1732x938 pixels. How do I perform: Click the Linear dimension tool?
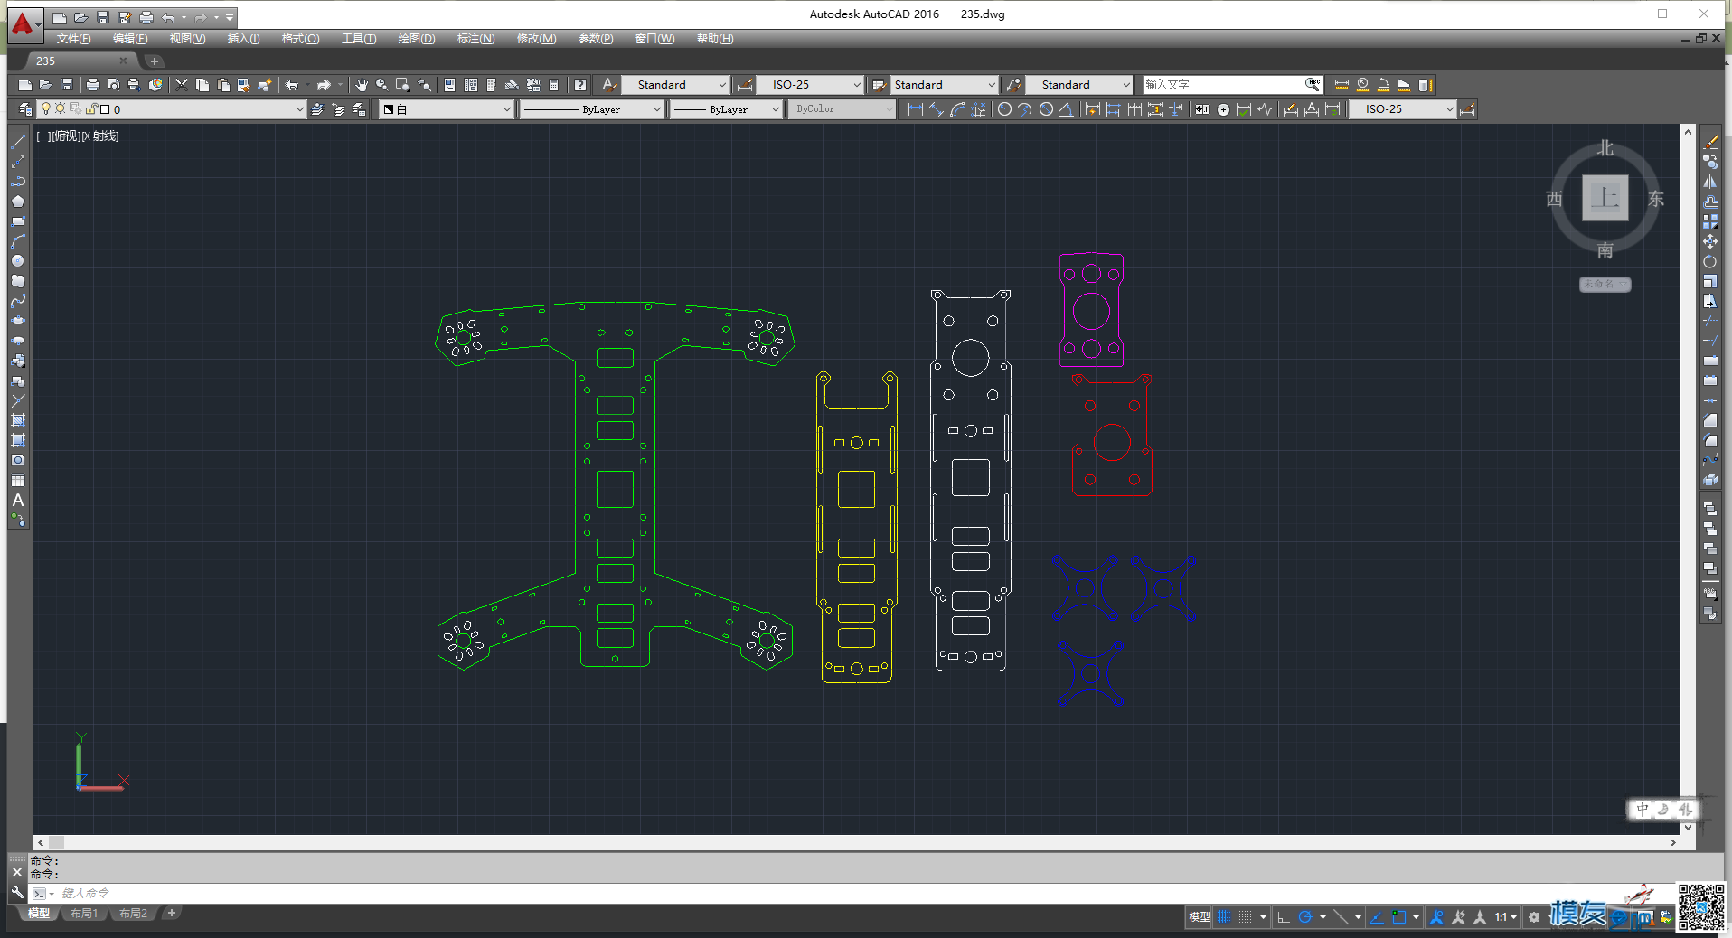pyautogui.click(x=916, y=109)
